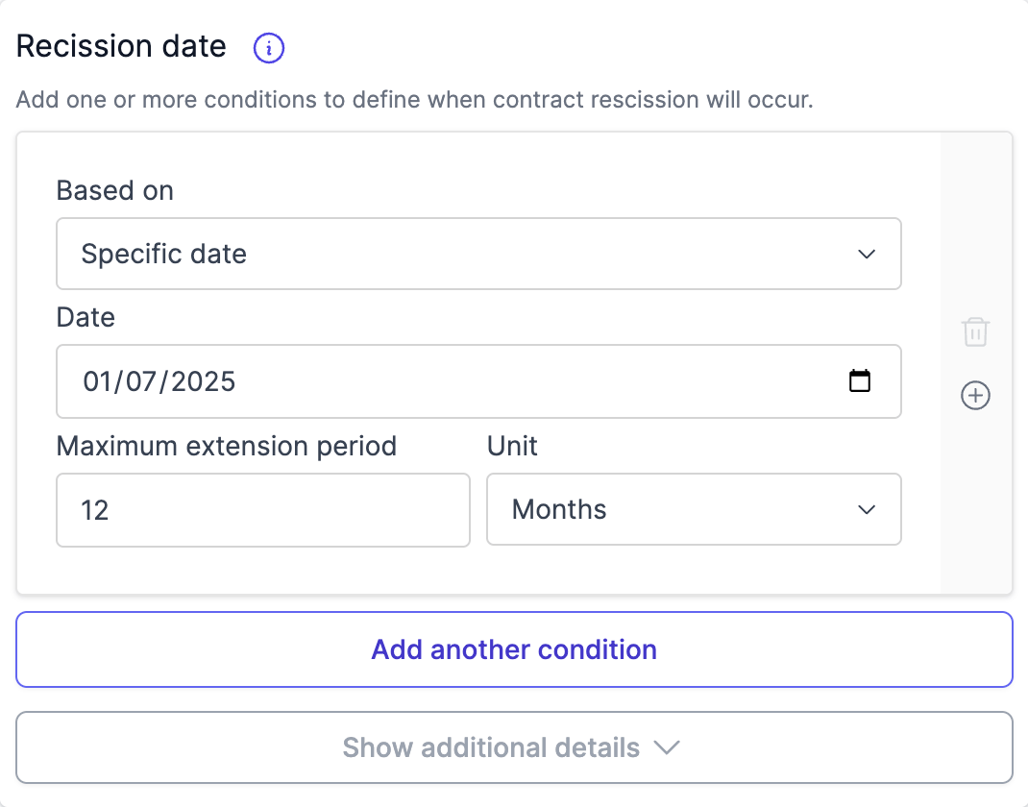The image size is (1028, 807).
Task: Select the year 2025 in the date
Action: point(199,381)
